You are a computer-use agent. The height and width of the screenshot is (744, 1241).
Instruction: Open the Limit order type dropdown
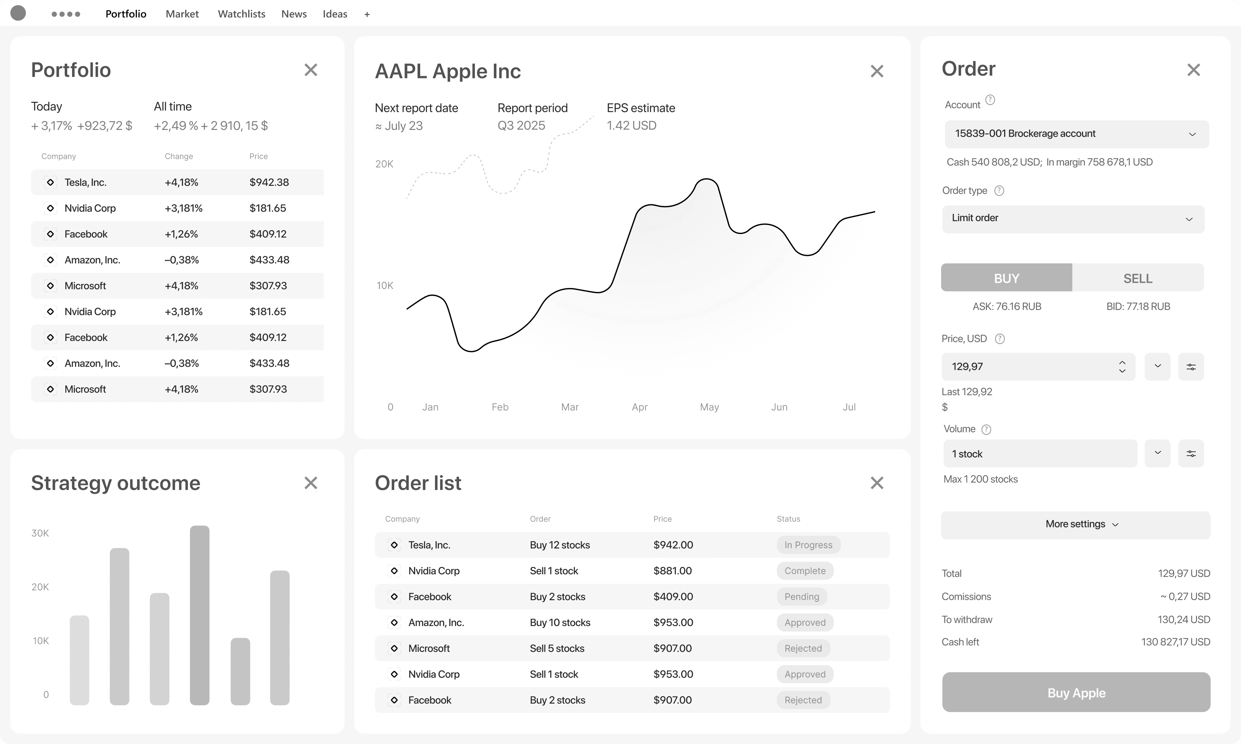pyautogui.click(x=1073, y=218)
